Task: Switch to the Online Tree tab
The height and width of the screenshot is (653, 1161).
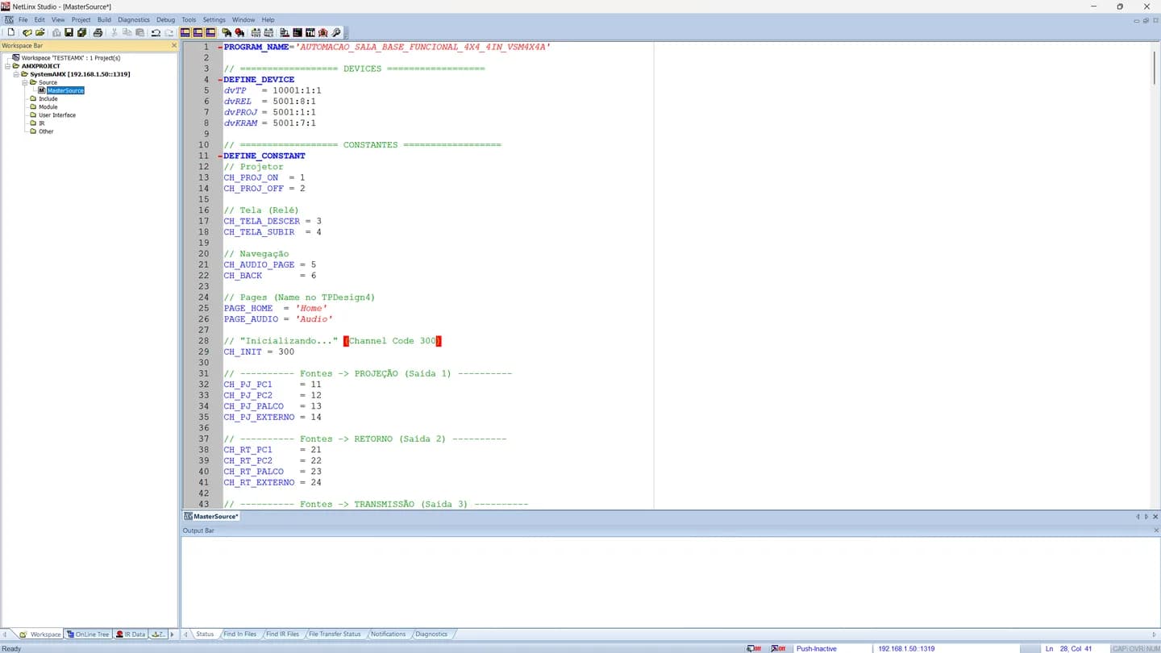Action: [x=88, y=634]
